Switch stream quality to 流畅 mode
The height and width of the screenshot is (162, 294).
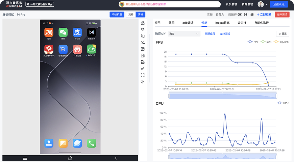pos(131,15)
